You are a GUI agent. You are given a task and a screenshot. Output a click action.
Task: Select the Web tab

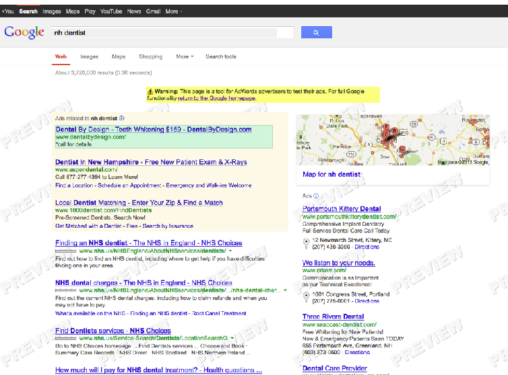(61, 56)
